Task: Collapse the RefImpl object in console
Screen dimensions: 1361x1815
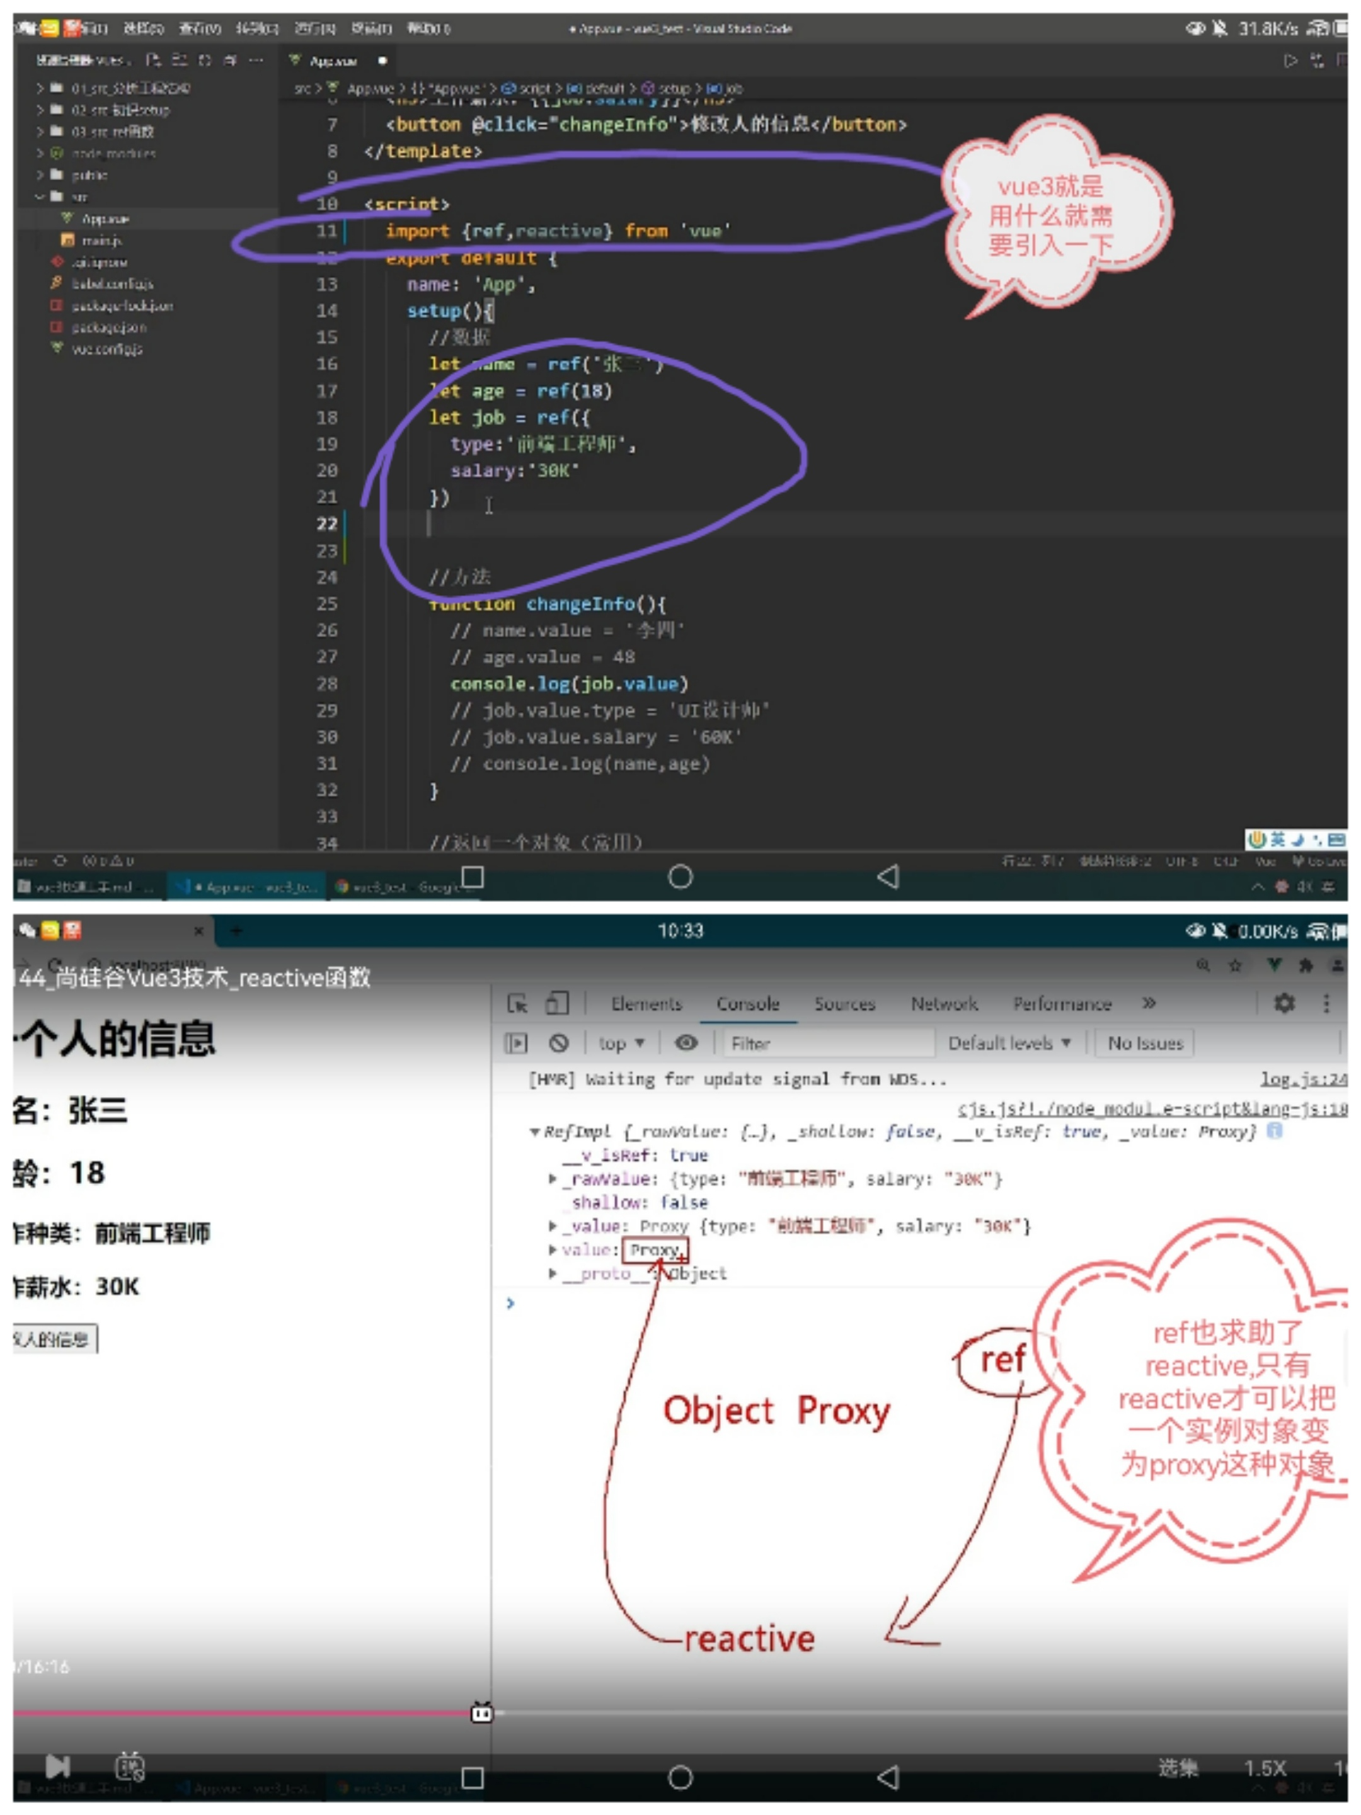Action: click(535, 1132)
